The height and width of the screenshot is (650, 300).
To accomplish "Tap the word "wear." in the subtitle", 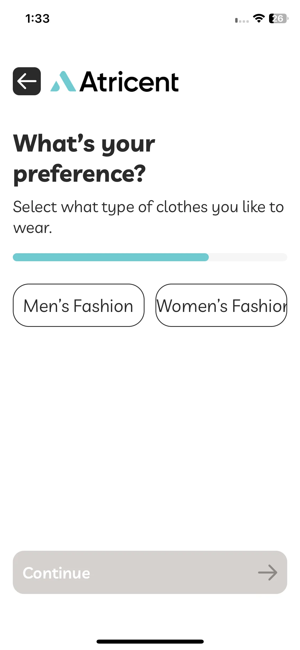I will click(33, 228).
